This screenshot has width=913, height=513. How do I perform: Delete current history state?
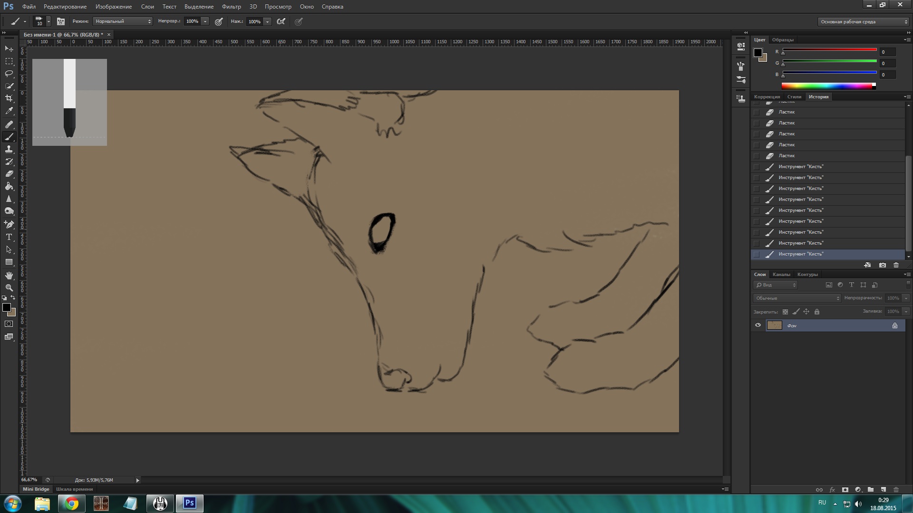point(896,265)
